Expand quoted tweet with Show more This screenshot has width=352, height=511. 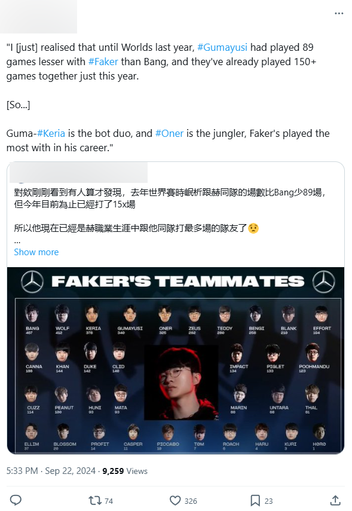click(36, 252)
